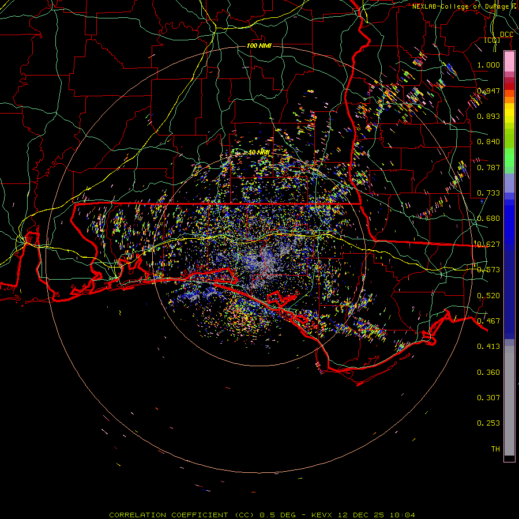Click the 0.893 legend value
Viewport: 519px width, 519px height.
(x=488, y=116)
